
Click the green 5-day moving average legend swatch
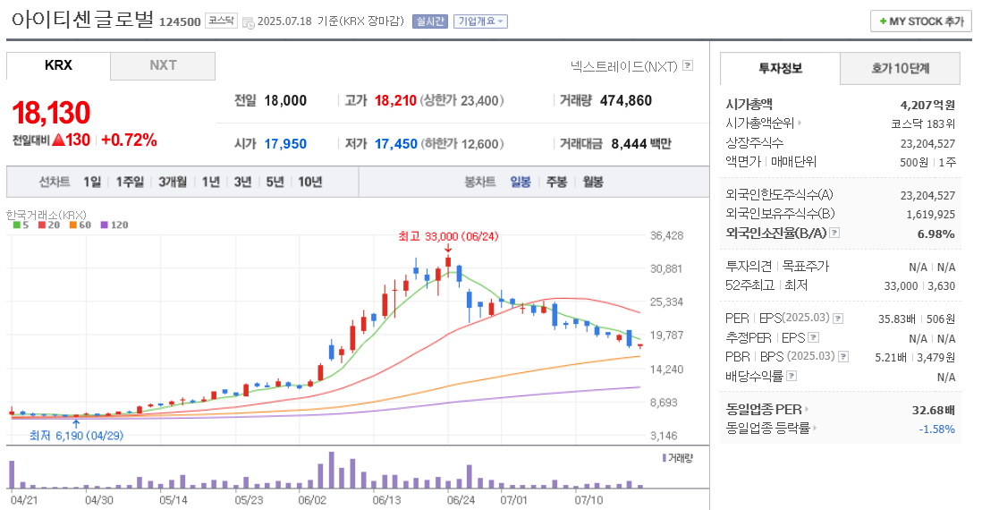click(17, 225)
